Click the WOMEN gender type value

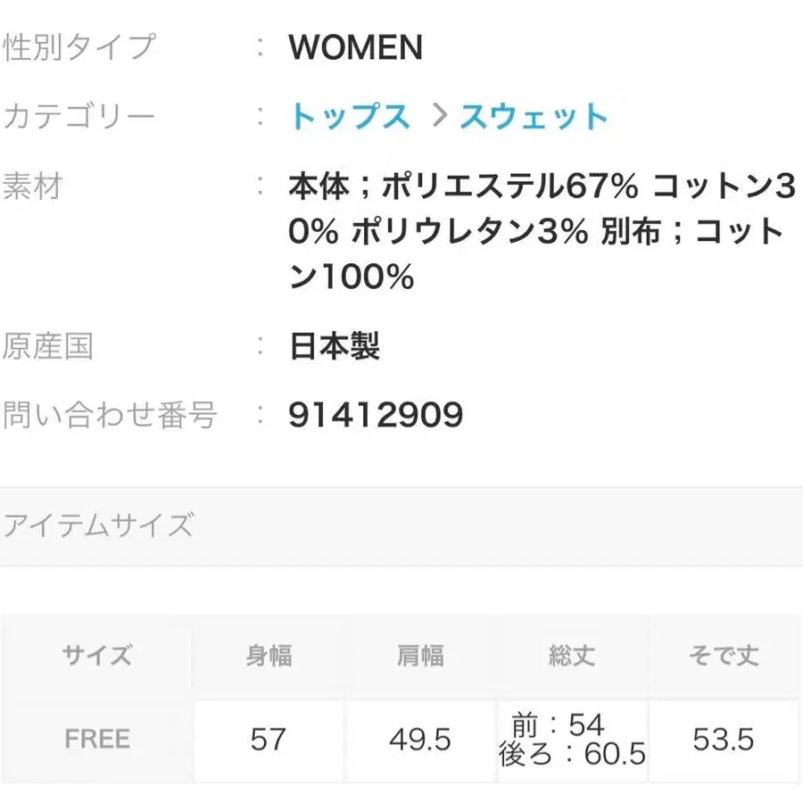click(x=355, y=48)
